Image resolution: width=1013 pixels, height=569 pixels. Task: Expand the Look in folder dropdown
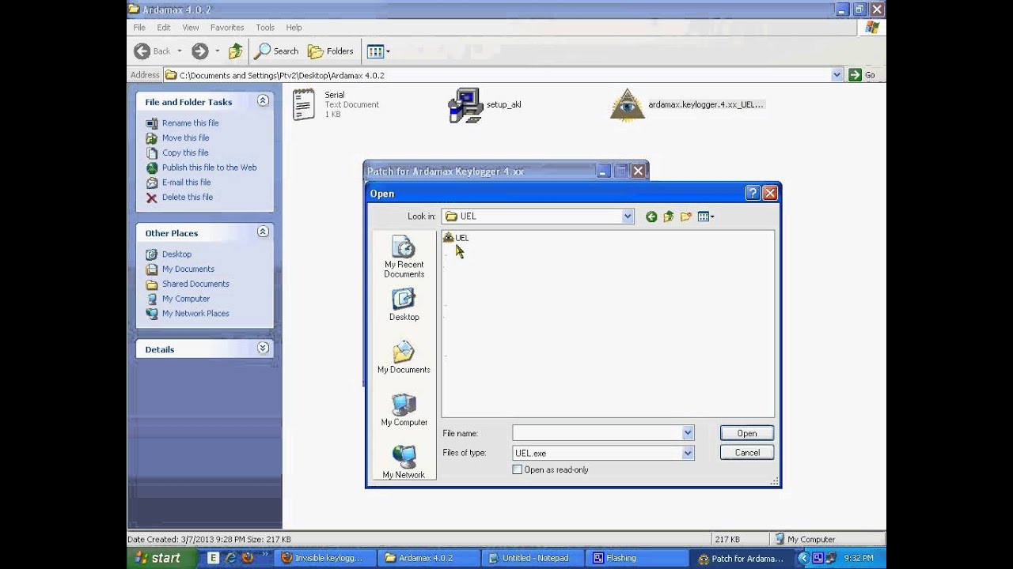(x=628, y=217)
